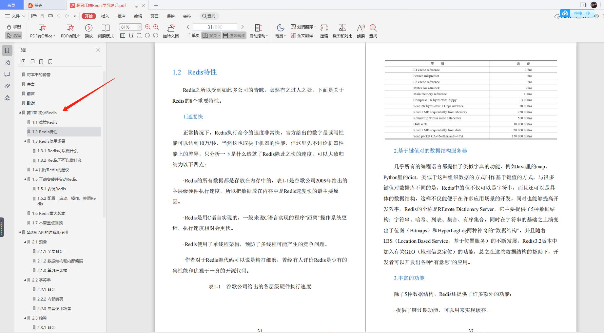Collapse the 2.2 字符串 node

25,280
